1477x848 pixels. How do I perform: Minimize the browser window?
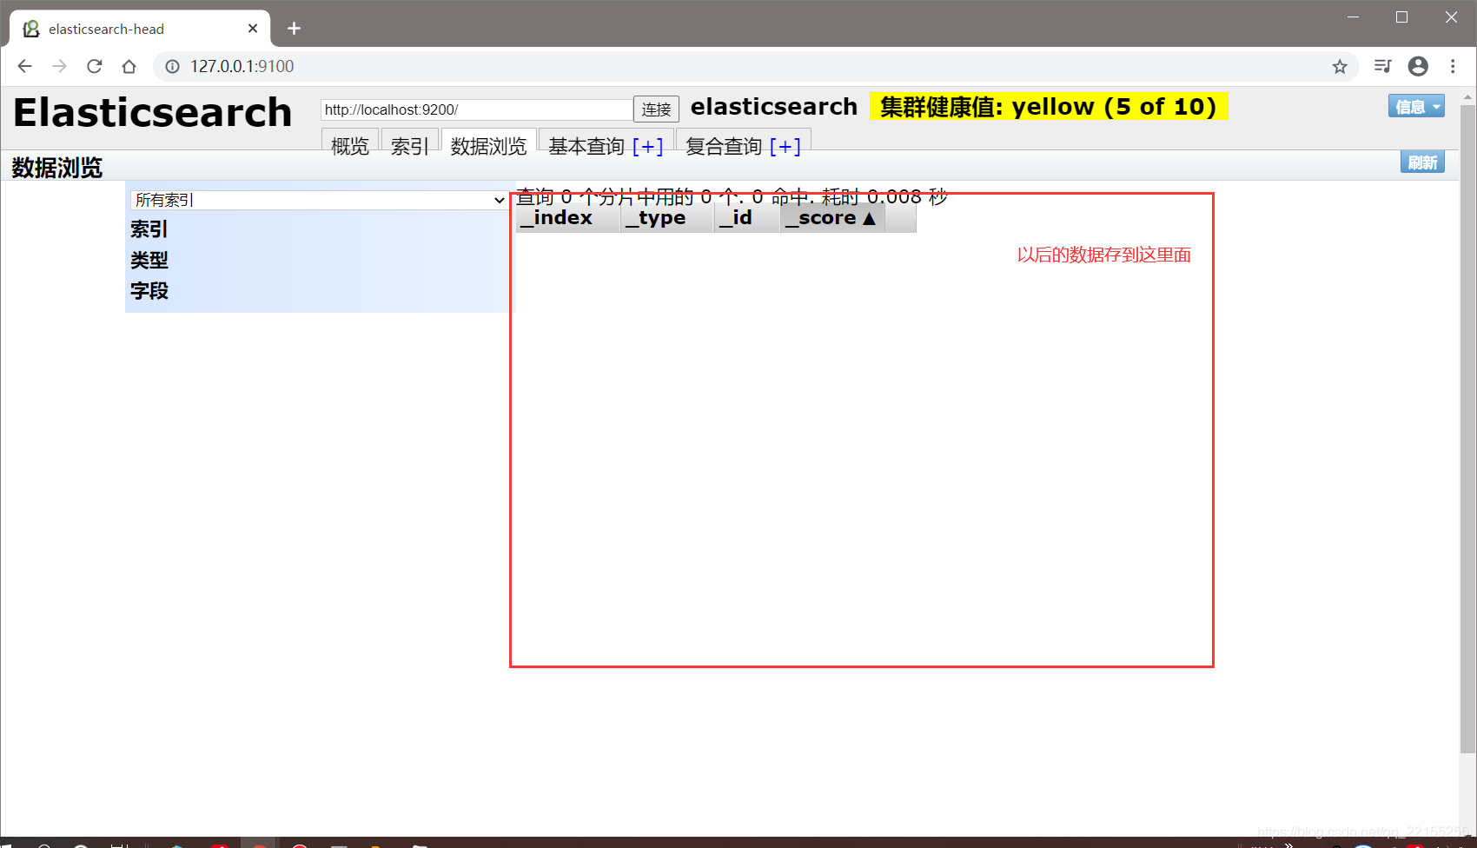[x=1353, y=17]
